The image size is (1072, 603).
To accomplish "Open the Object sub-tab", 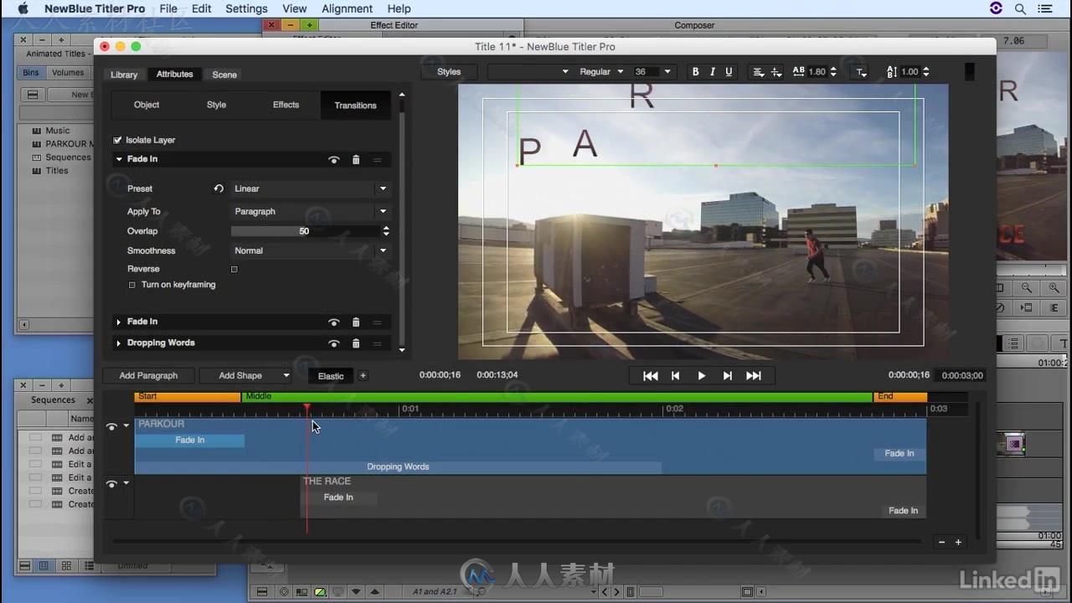I will 147,105.
